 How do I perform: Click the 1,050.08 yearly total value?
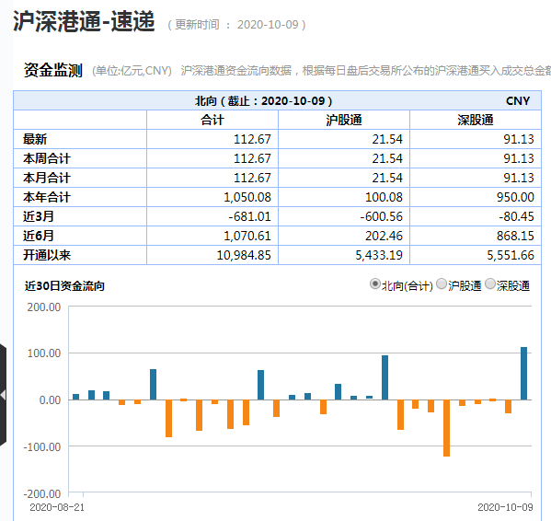247,197
